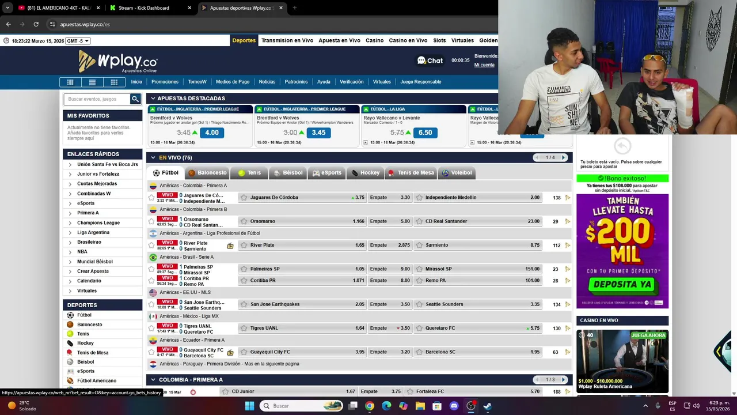Bet 6.50 odds on Rayo Vallecano v Levante
The image size is (737, 415).
(425, 133)
